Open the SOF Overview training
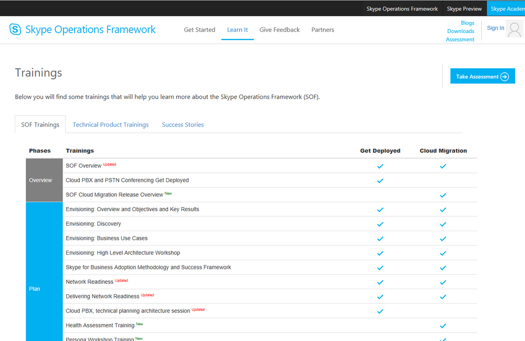This screenshot has width=525, height=341. tap(84, 166)
